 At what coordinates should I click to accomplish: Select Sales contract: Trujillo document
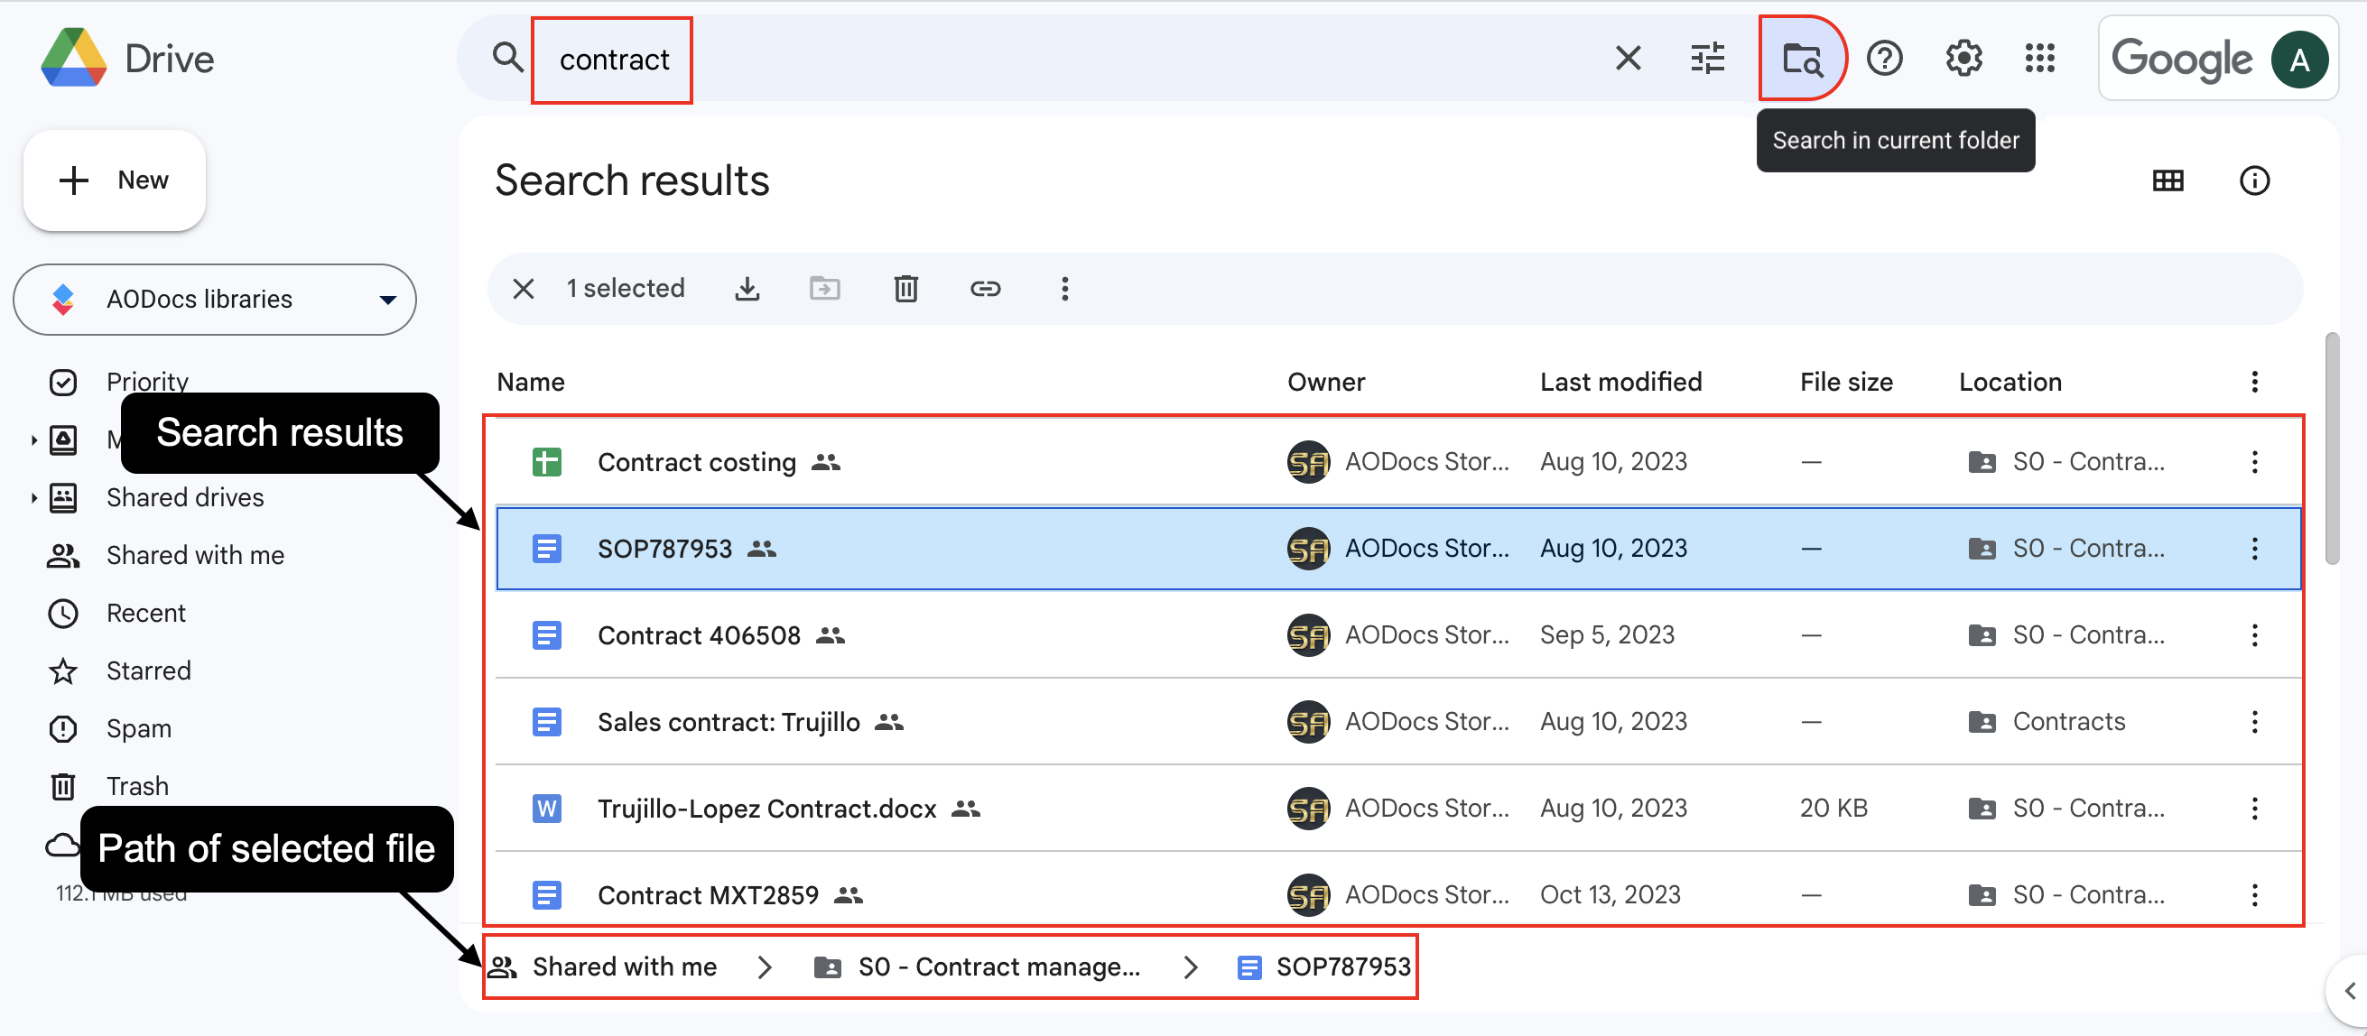click(x=1398, y=722)
